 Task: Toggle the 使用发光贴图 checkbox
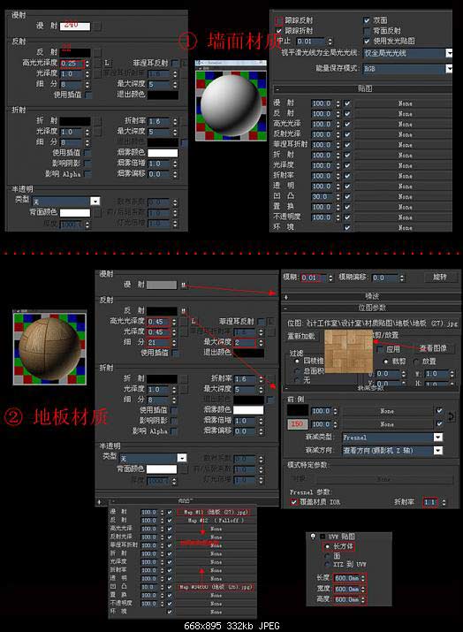point(367,42)
